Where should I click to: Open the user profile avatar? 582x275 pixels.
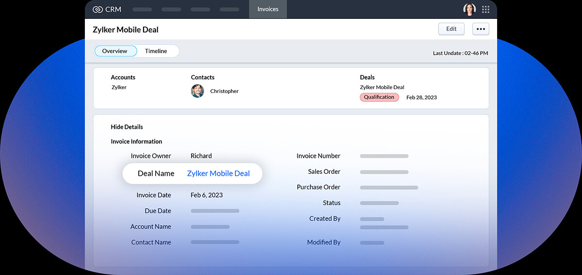(x=469, y=9)
